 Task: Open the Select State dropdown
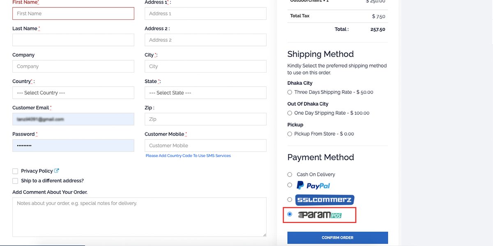[x=205, y=93]
